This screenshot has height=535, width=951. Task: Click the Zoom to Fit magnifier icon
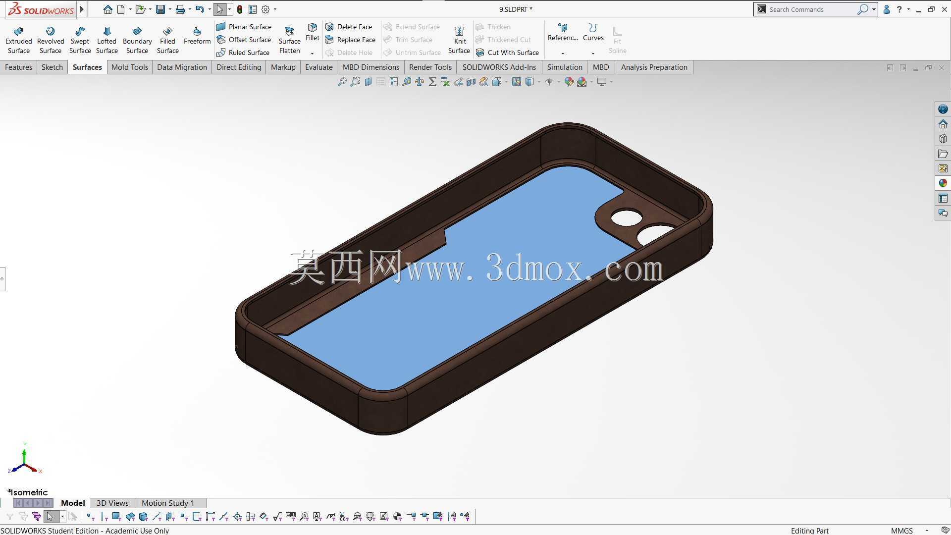tap(342, 82)
